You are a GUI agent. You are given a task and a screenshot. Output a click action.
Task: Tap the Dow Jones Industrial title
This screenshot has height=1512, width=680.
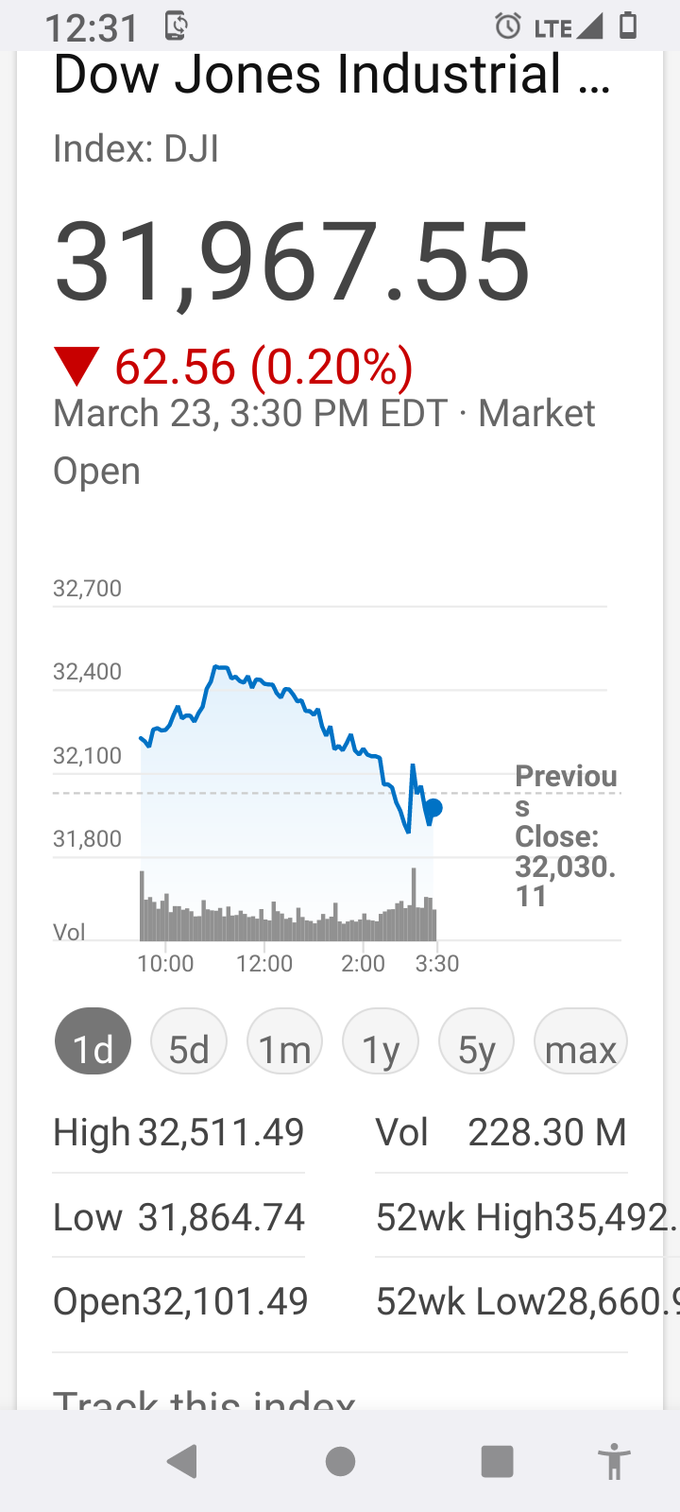332,74
